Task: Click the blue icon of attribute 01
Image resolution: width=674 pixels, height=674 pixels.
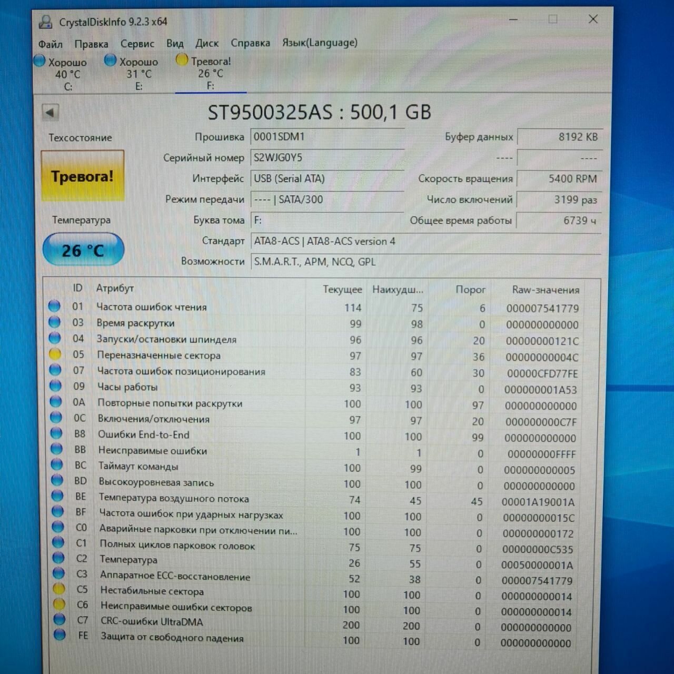Action: 54,306
